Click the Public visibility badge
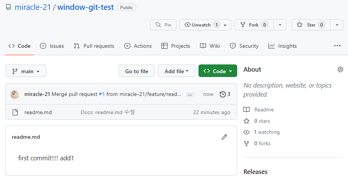This screenshot has width=348, height=177. coord(126,7)
